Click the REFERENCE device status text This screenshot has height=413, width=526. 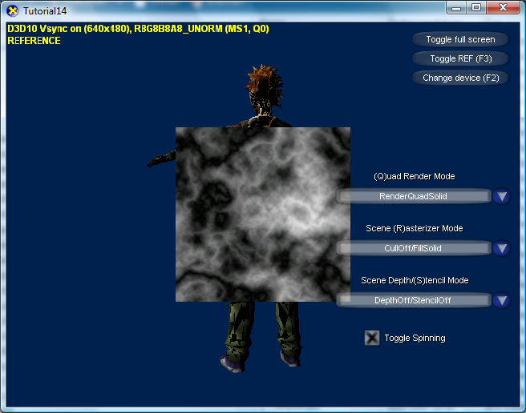click(34, 41)
